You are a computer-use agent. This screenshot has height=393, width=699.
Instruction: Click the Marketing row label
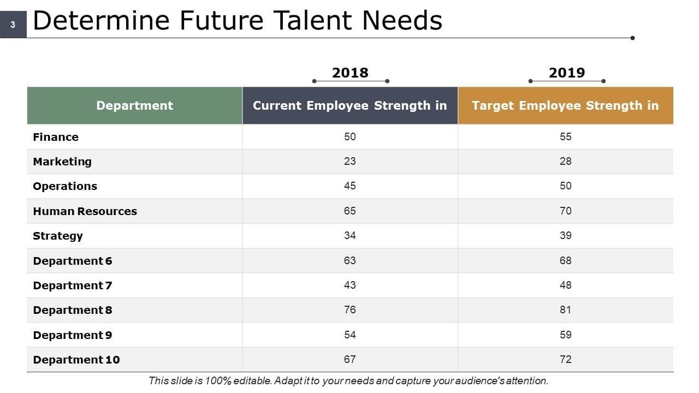point(62,162)
